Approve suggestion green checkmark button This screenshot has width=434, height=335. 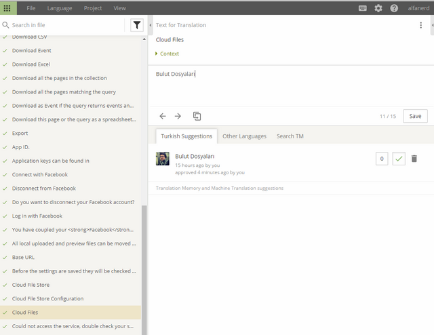point(399,159)
